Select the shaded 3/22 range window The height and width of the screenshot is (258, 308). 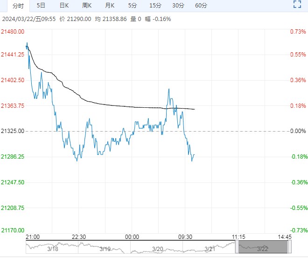click(x=263, y=247)
